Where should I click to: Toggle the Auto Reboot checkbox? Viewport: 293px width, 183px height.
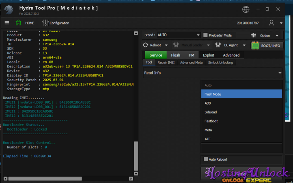[205, 159]
